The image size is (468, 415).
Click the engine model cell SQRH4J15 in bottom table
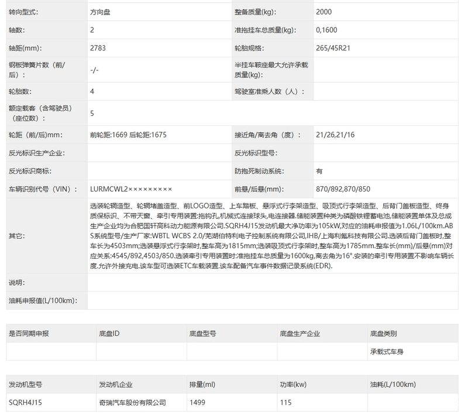(25, 403)
